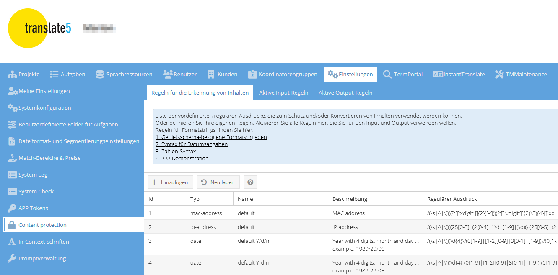This screenshot has height=275, width=558.
Task: Click the Hinzufügen button
Action: tap(170, 182)
